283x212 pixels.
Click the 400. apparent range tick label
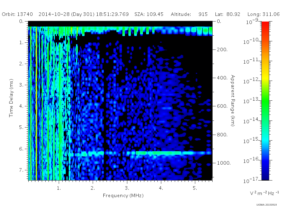point(222,78)
